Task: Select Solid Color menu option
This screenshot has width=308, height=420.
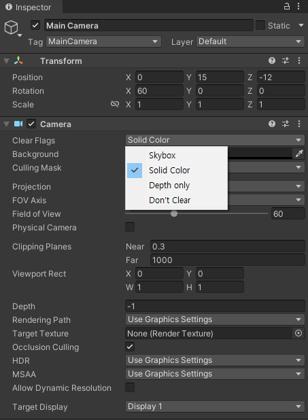Action: [176, 171]
